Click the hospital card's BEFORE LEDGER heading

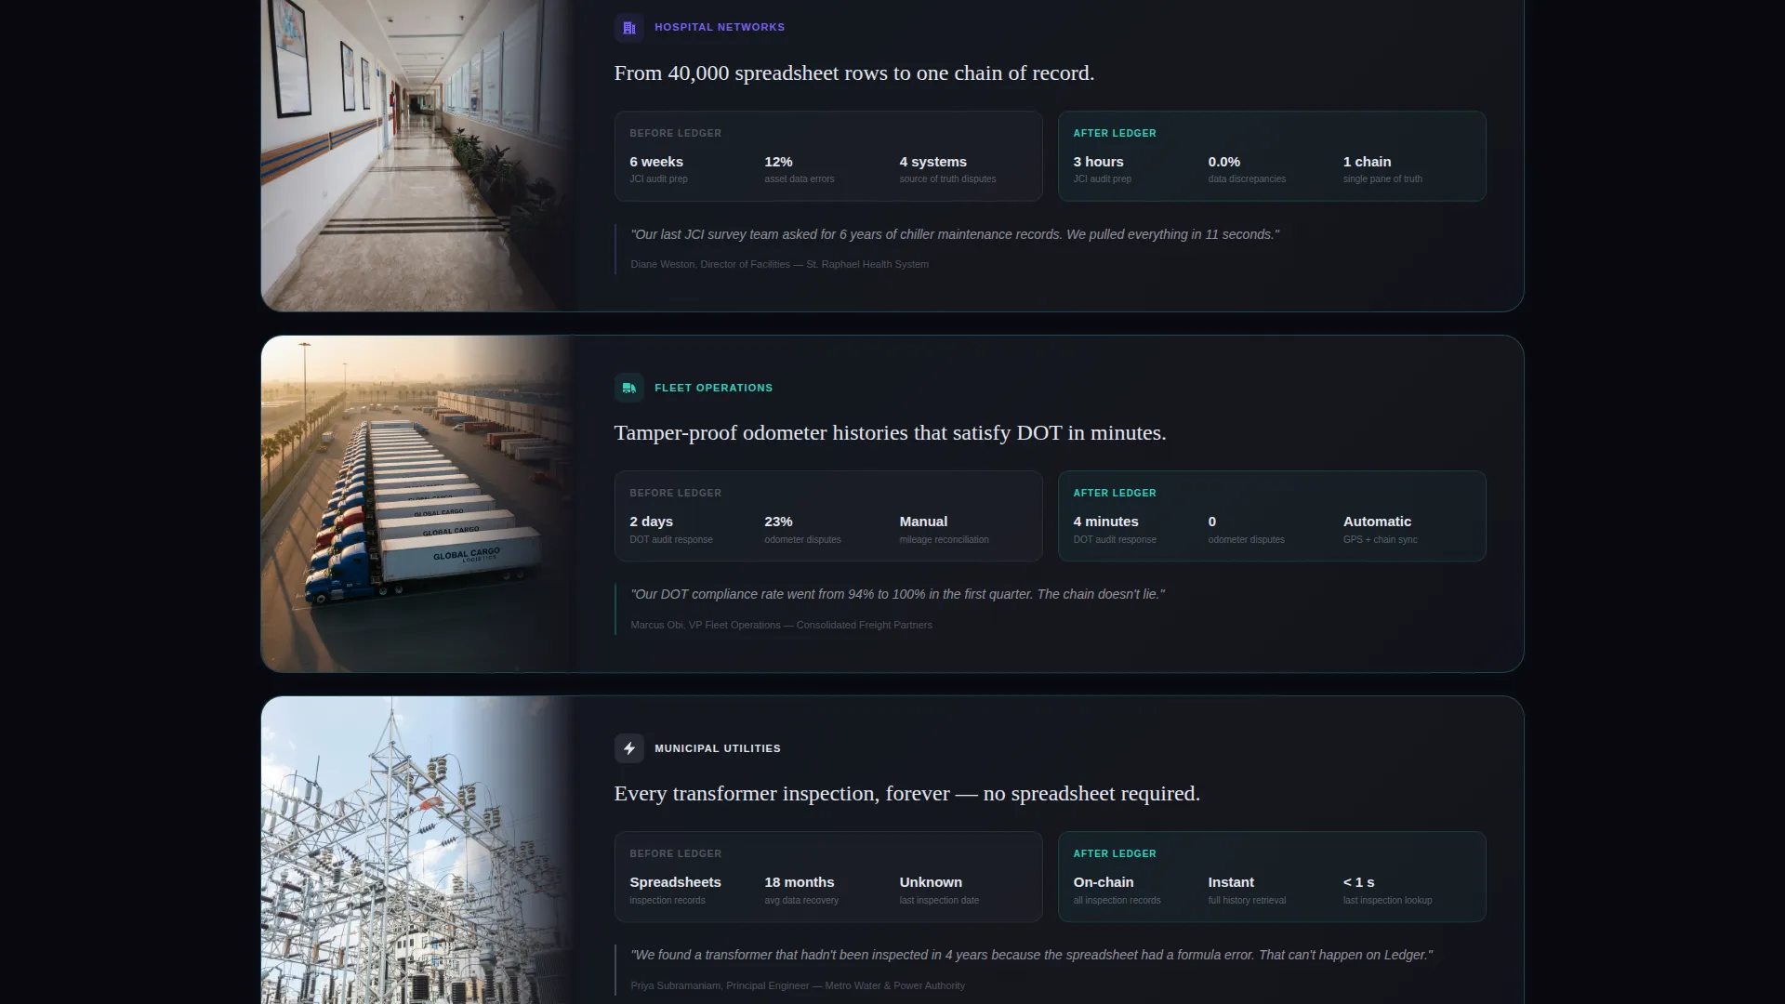pos(675,134)
